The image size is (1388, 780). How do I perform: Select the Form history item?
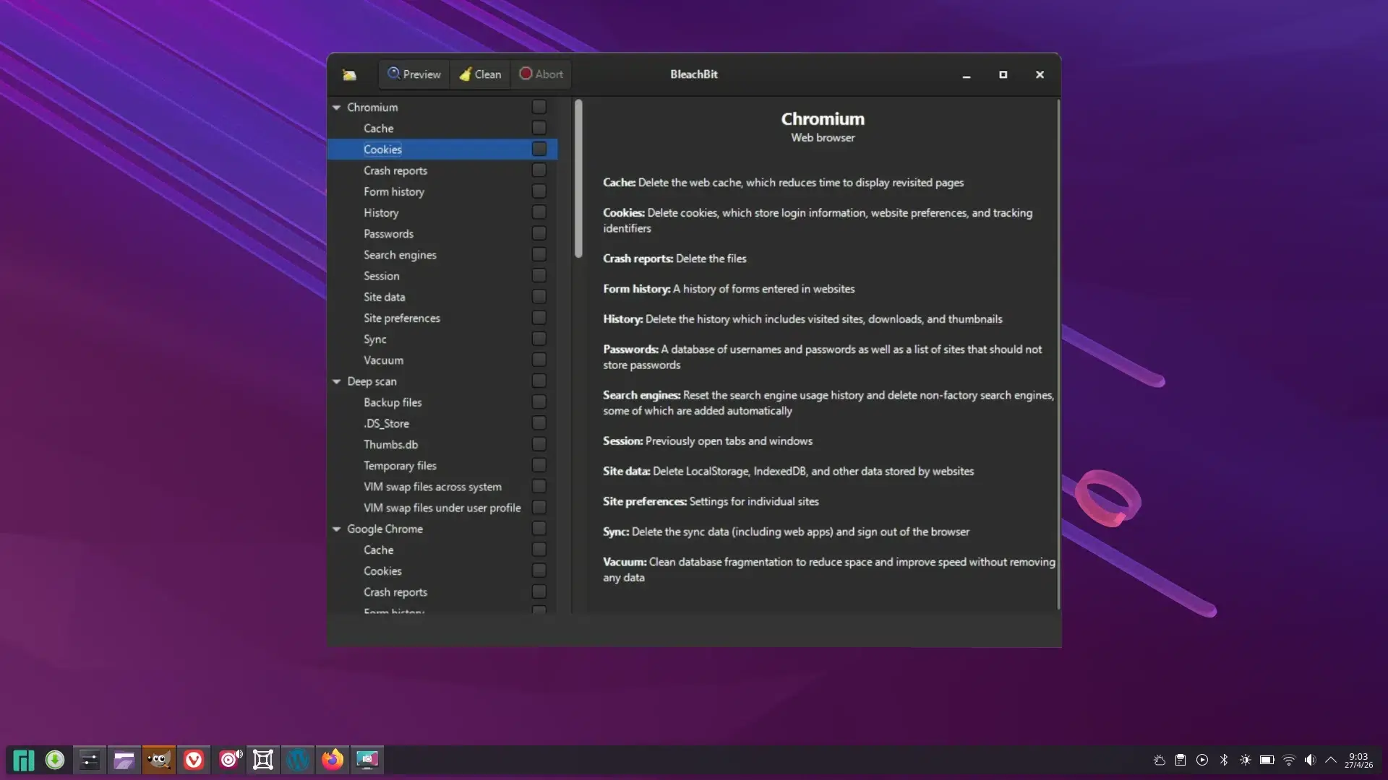[394, 192]
